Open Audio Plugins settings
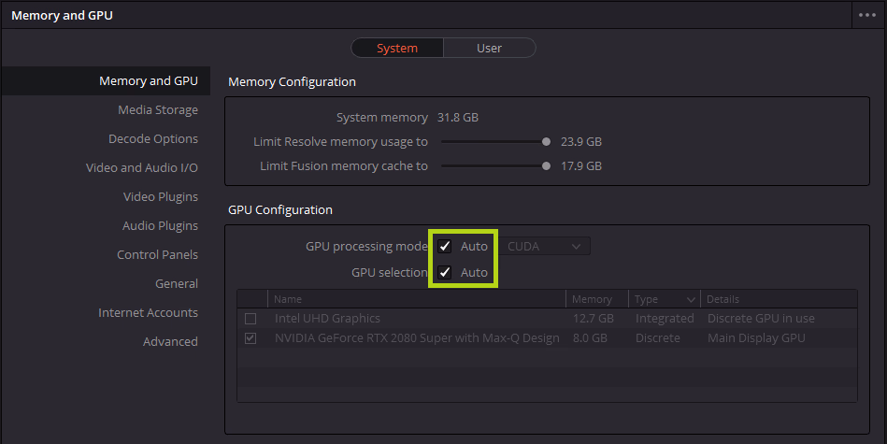This screenshot has width=887, height=444. tap(160, 225)
